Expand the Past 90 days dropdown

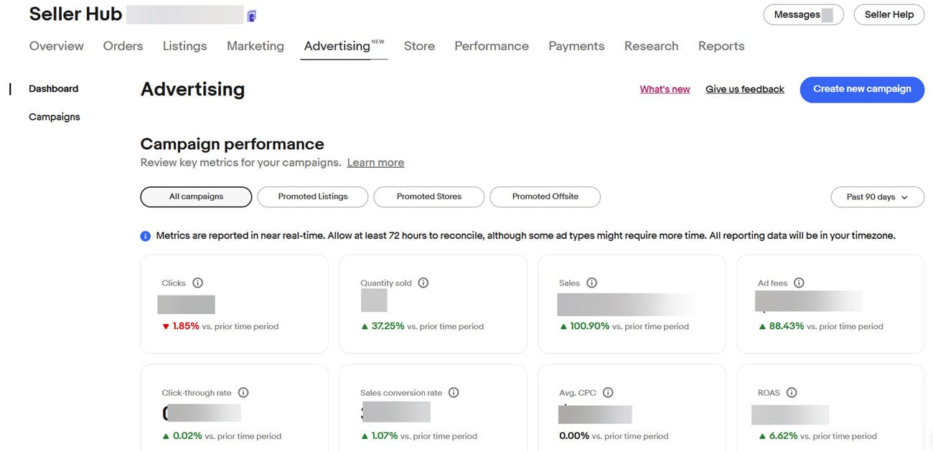877,196
